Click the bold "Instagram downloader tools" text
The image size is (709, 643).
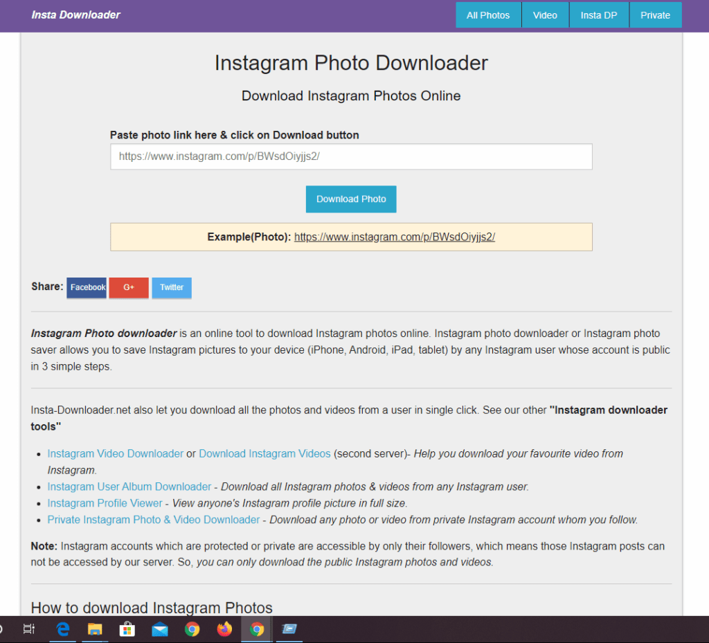tap(349, 419)
